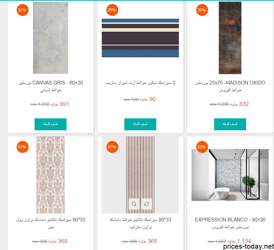Add CANVAS GRIS 60×30 tile to cart
Screen dimensions: 274x250
tap(51, 124)
